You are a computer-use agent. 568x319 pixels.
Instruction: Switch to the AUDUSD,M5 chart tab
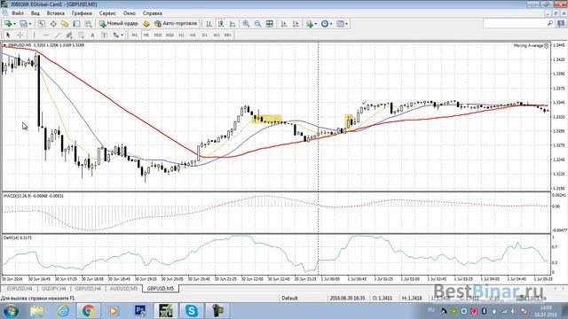[x=123, y=289]
